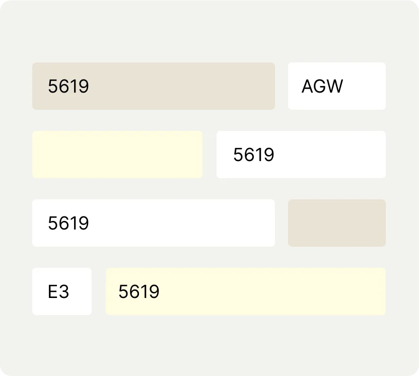Select the blank beige box right of a white 5619 field
This screenshot has height=376, width=419.
[x=336, y=223]
